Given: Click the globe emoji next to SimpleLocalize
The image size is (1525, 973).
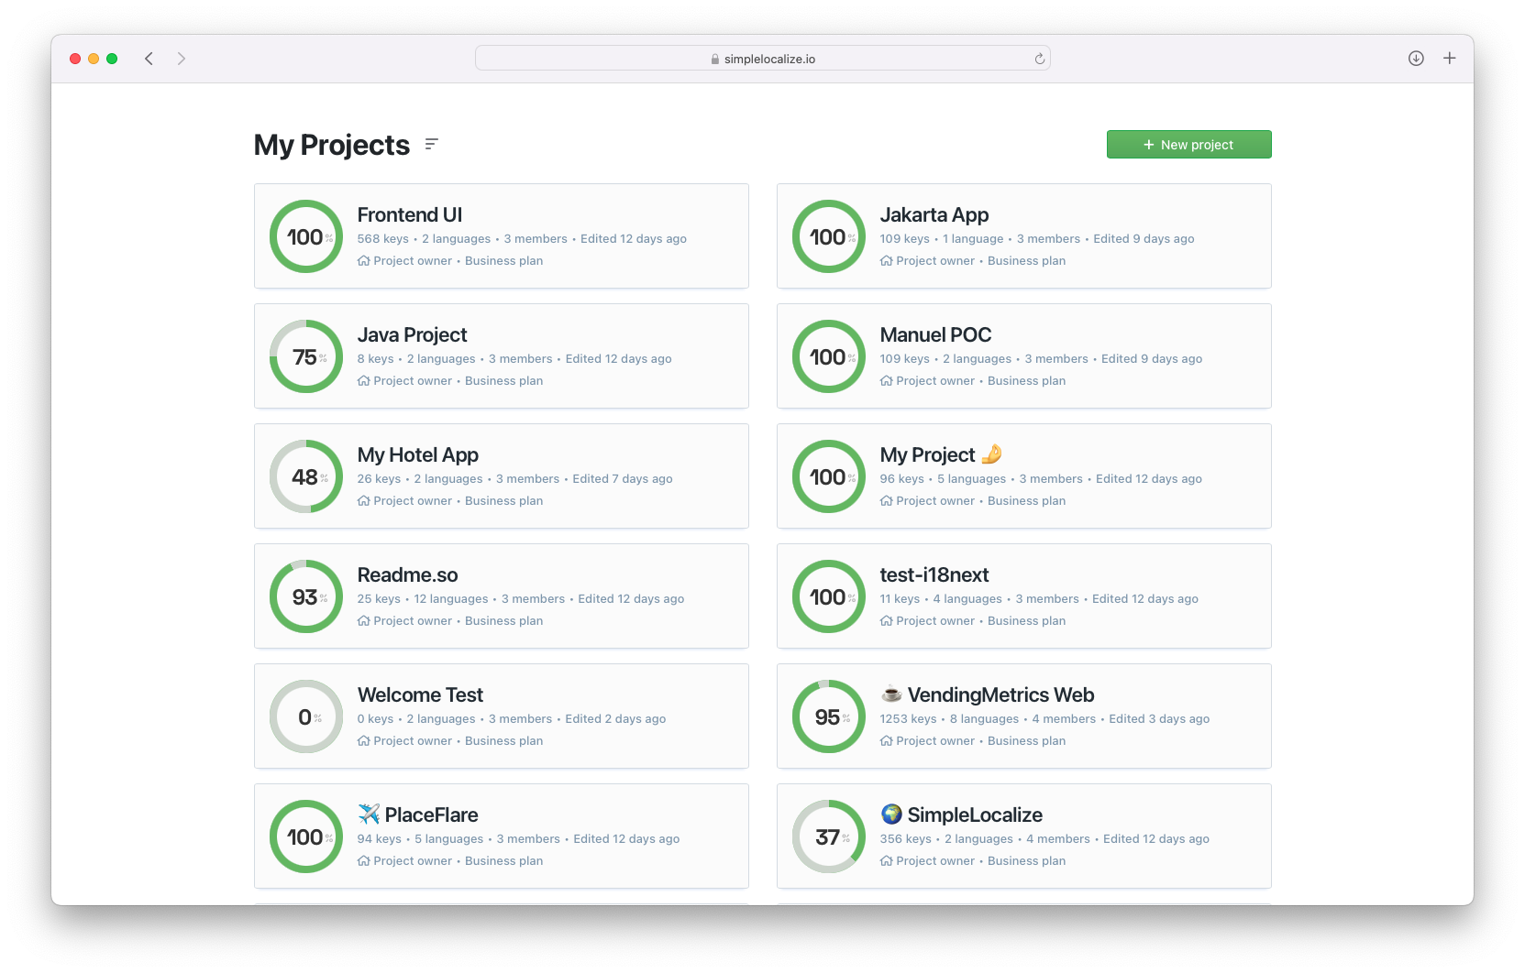Looking at the screenshot, I should point(891,814).
